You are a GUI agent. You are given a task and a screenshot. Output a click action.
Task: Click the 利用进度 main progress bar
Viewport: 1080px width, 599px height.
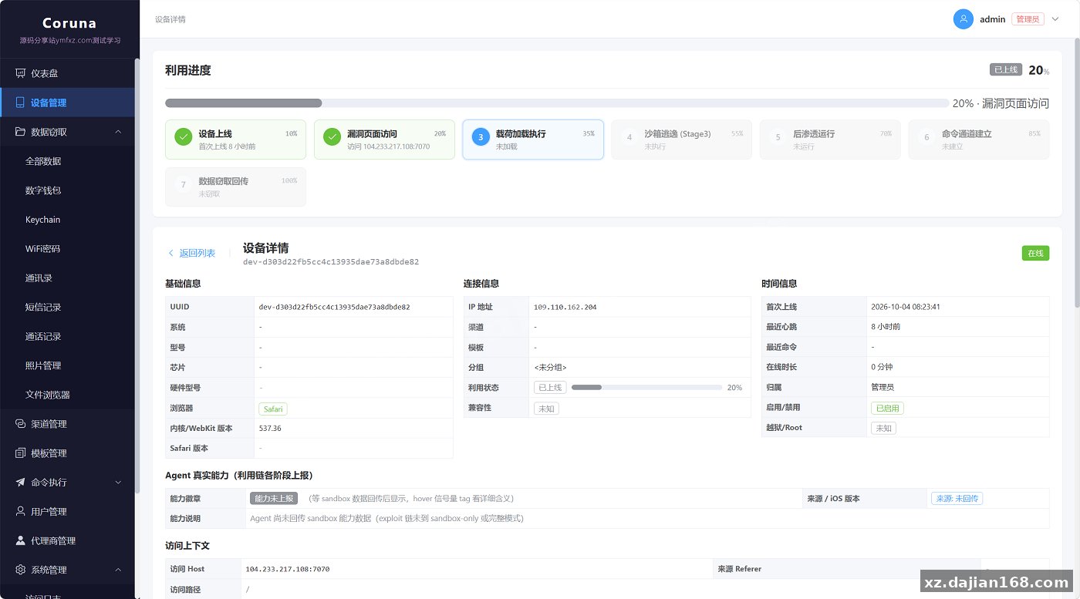tap(557, 103)
